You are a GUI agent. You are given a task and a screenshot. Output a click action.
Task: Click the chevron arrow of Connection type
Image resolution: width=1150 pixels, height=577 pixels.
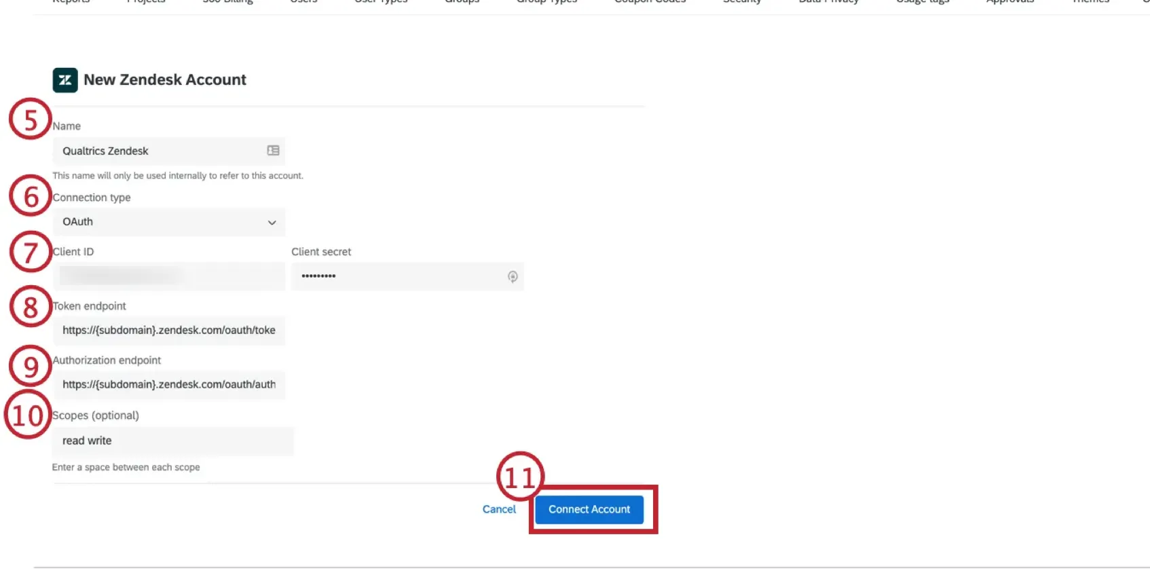272,223
